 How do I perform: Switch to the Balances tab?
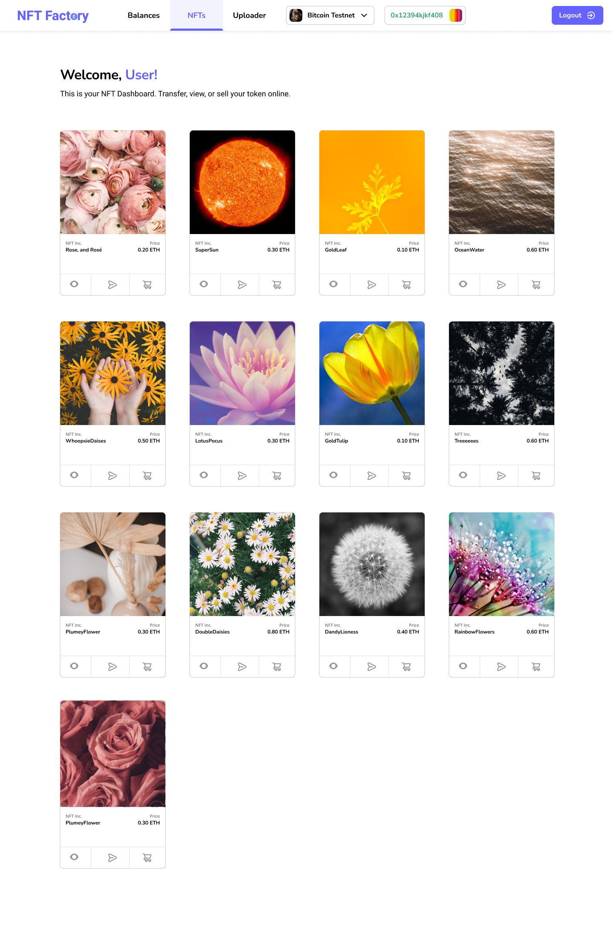pyautogui.click(x=144, y=15)
